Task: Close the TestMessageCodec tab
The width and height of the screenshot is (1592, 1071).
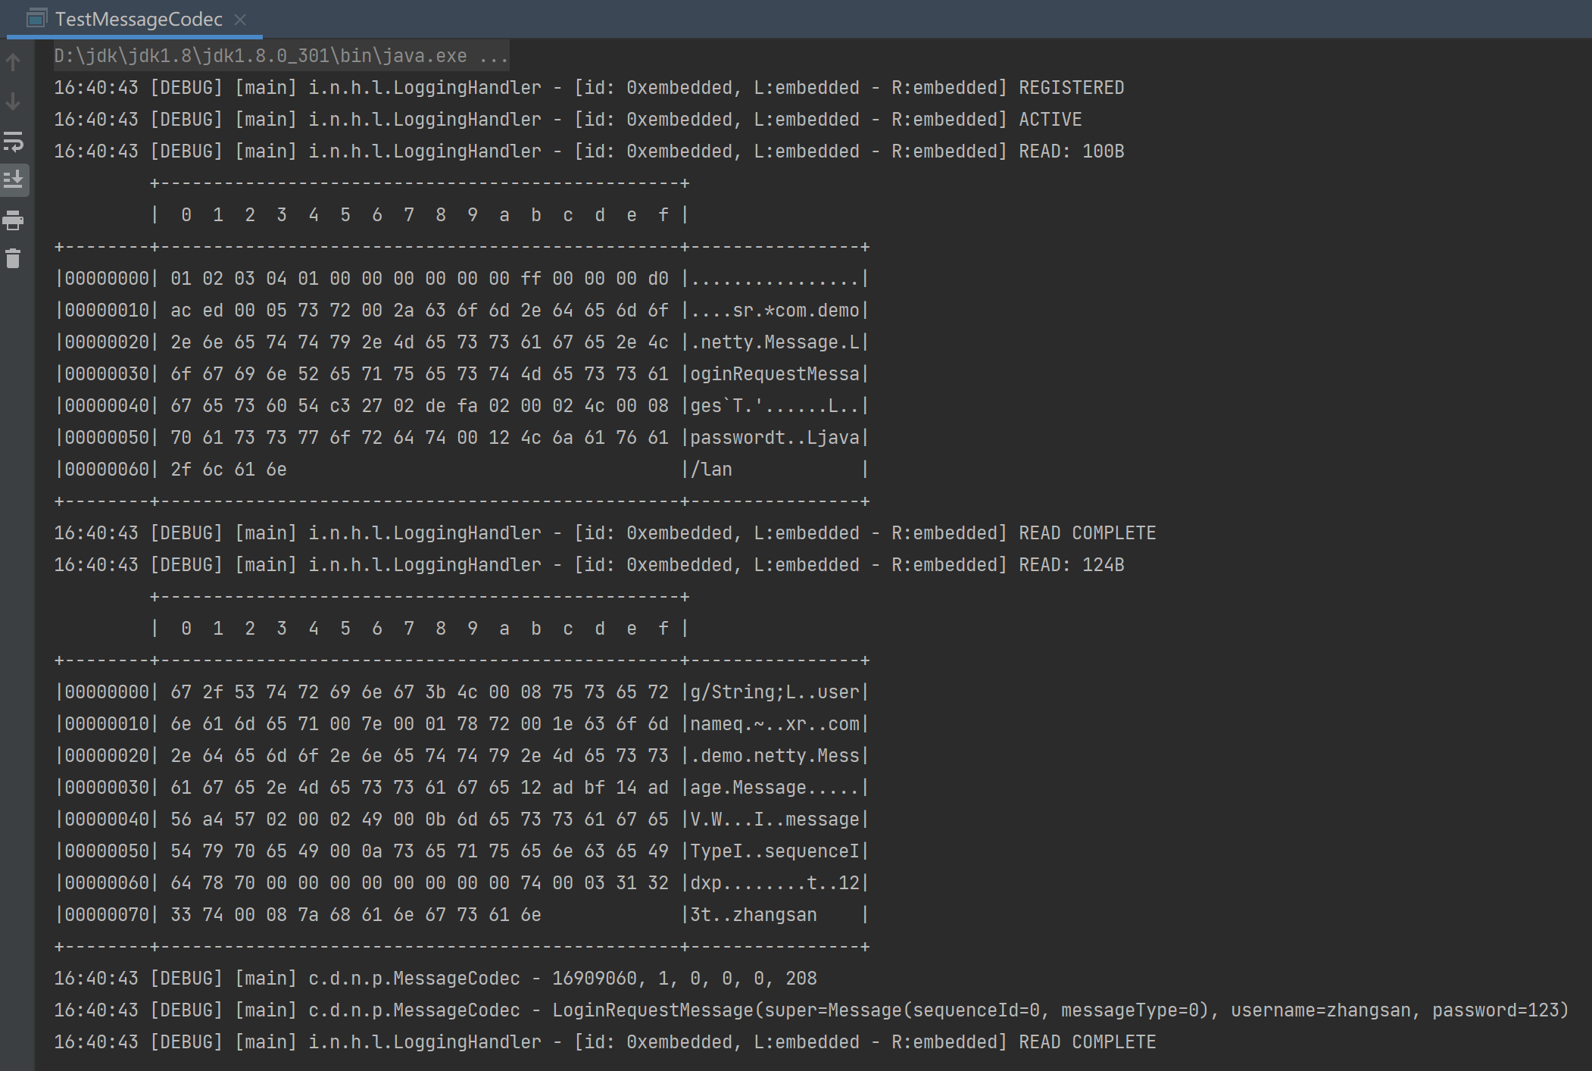Action: [x=240, y=20]
